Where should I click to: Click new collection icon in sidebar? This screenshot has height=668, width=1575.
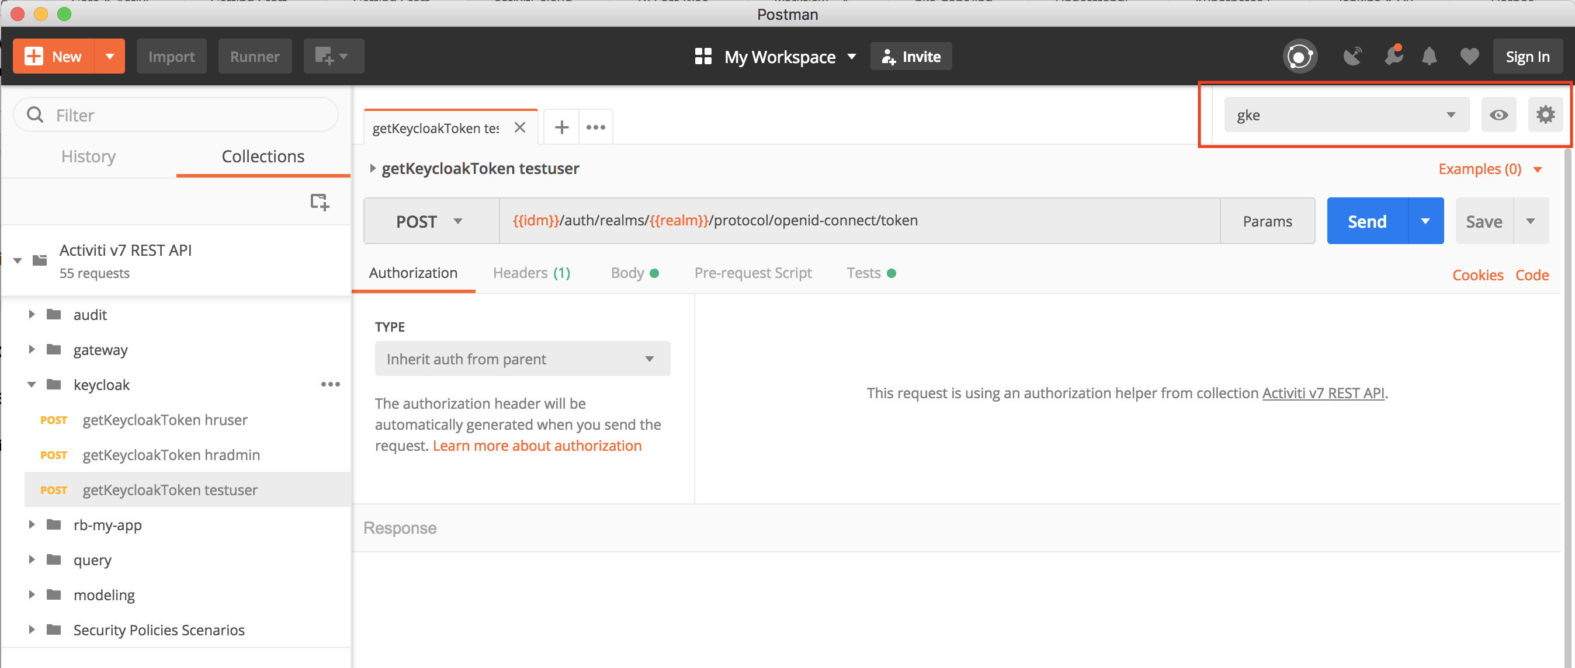point(319,201)
